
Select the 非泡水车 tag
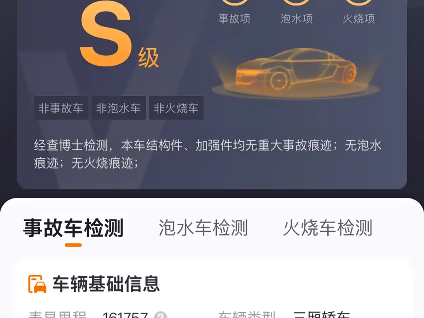pos(118,108)
